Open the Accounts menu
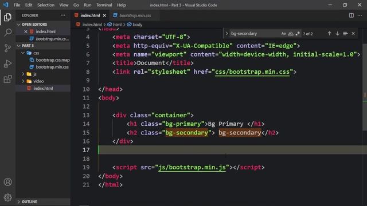Screen dimensions: 367x206 [7, 182]
